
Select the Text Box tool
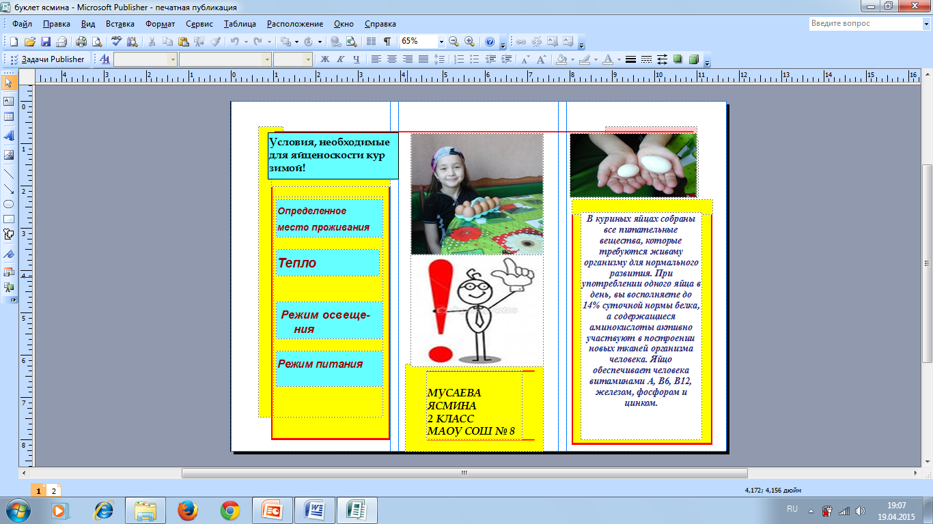(9, 101)
